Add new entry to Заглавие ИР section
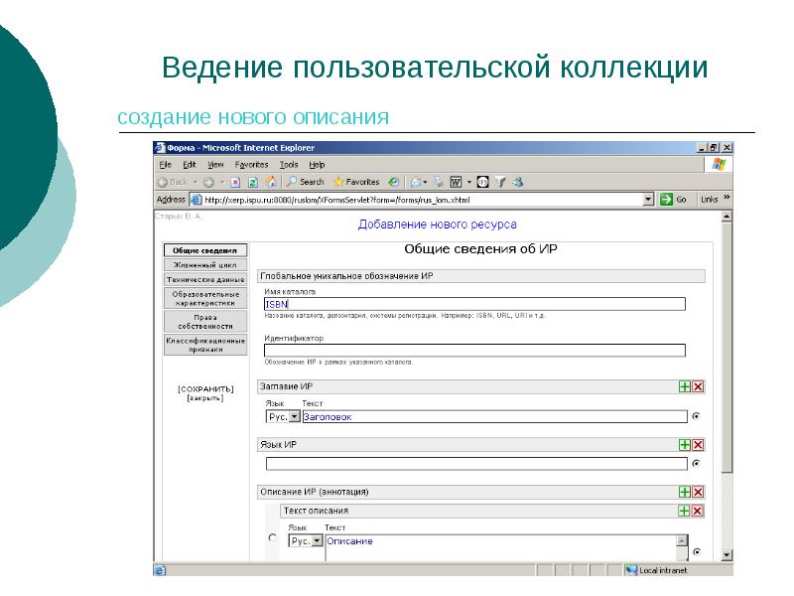Viewport: 794px width, 596px height. pyautogui.click(x=684, y=386)
